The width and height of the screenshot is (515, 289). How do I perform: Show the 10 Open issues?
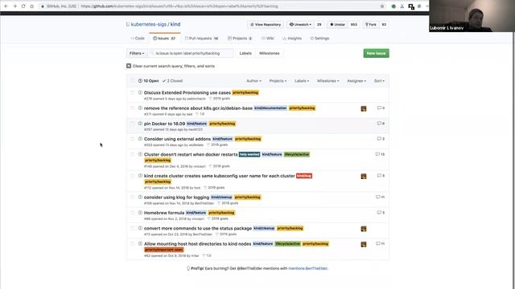[148, 81]
